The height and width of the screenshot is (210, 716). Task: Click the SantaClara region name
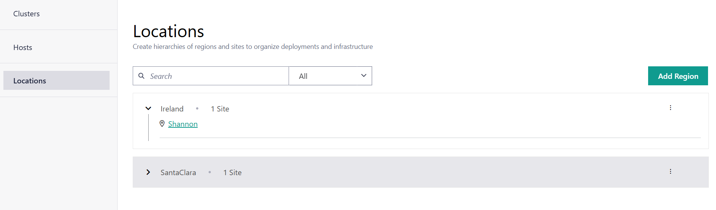click(x=178, y=173)
